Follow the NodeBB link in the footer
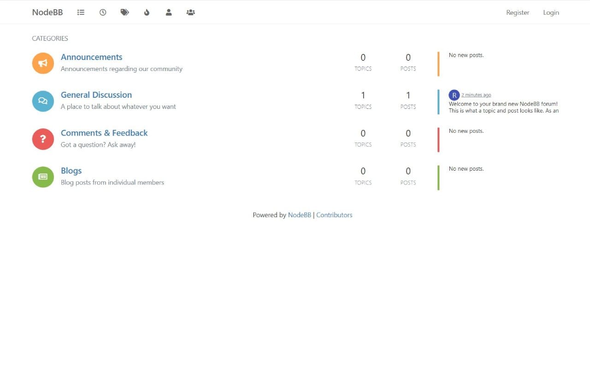590x369 pixels. pyautogui.click(x=299, y=215)
